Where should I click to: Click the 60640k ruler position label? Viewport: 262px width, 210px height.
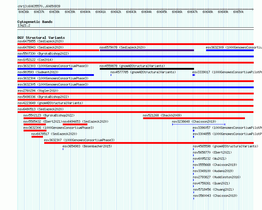(x=85, y=12)
